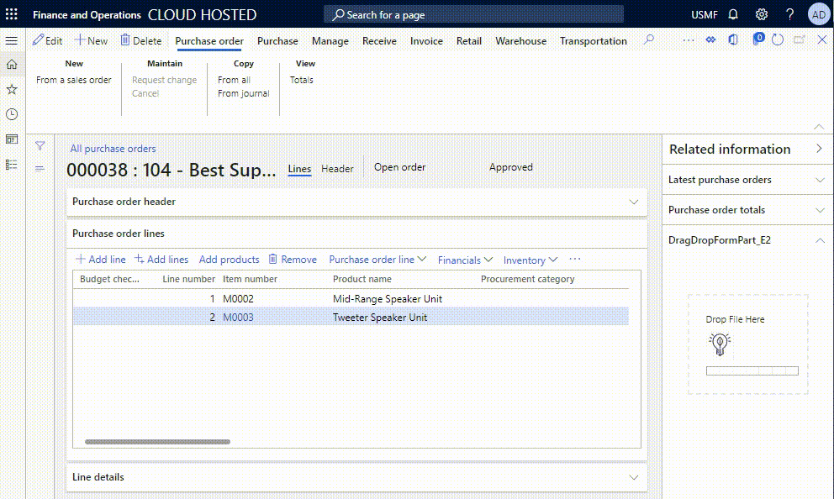834x499 pixels.
Task: Click From a sales order
Action: point(74,80)
